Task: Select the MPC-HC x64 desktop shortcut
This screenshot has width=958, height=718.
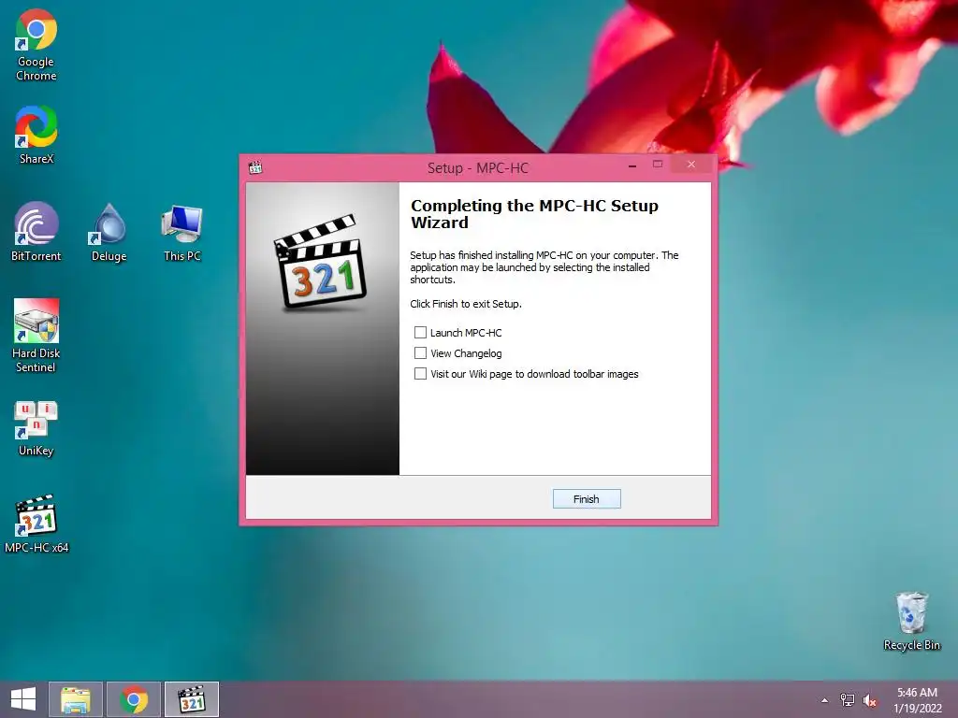Action: tap(36, 524)
